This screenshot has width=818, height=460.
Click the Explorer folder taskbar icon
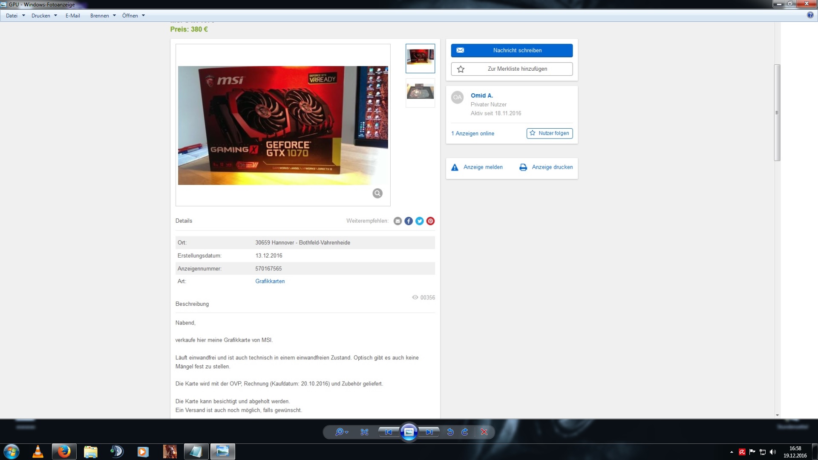pos(90,451)
